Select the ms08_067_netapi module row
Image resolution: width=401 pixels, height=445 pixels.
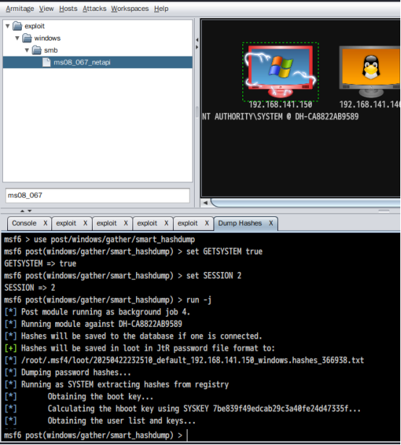pos(98,62)
